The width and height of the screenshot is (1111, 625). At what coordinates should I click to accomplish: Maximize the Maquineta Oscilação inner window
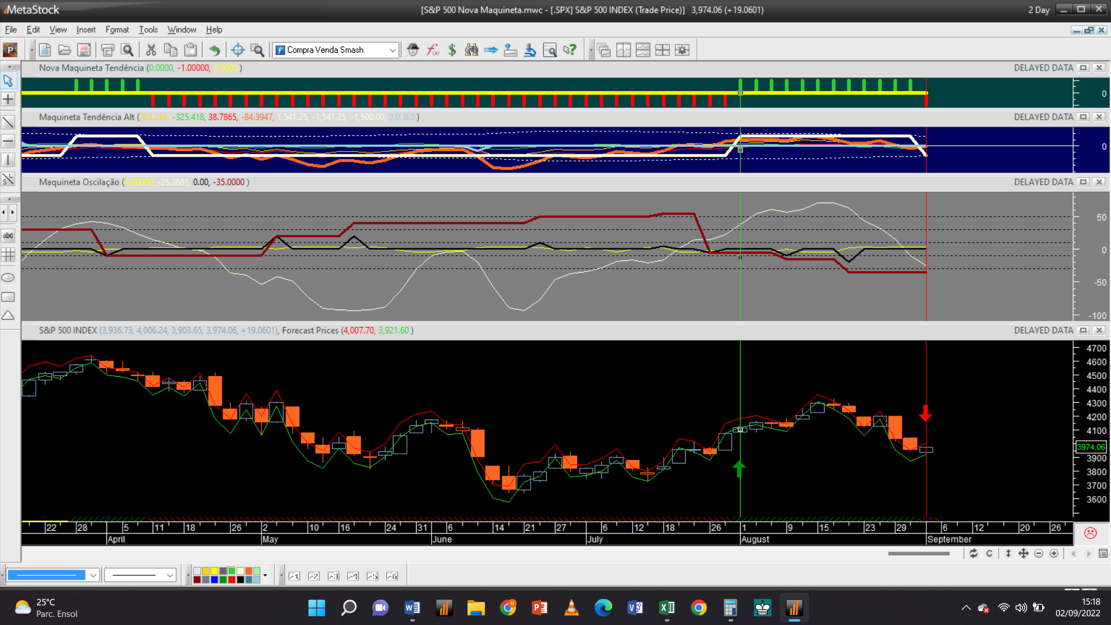pyautogui.click(x=1083, y=182)
